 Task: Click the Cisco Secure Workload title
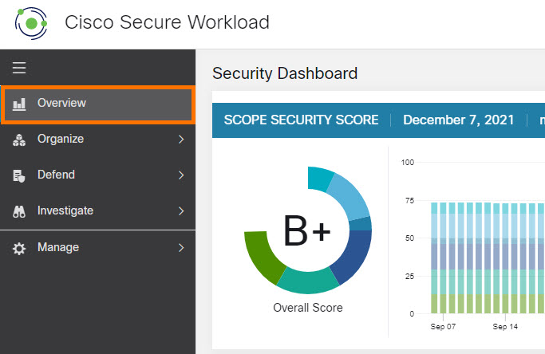pyautogui.click(x=168, y=22)
